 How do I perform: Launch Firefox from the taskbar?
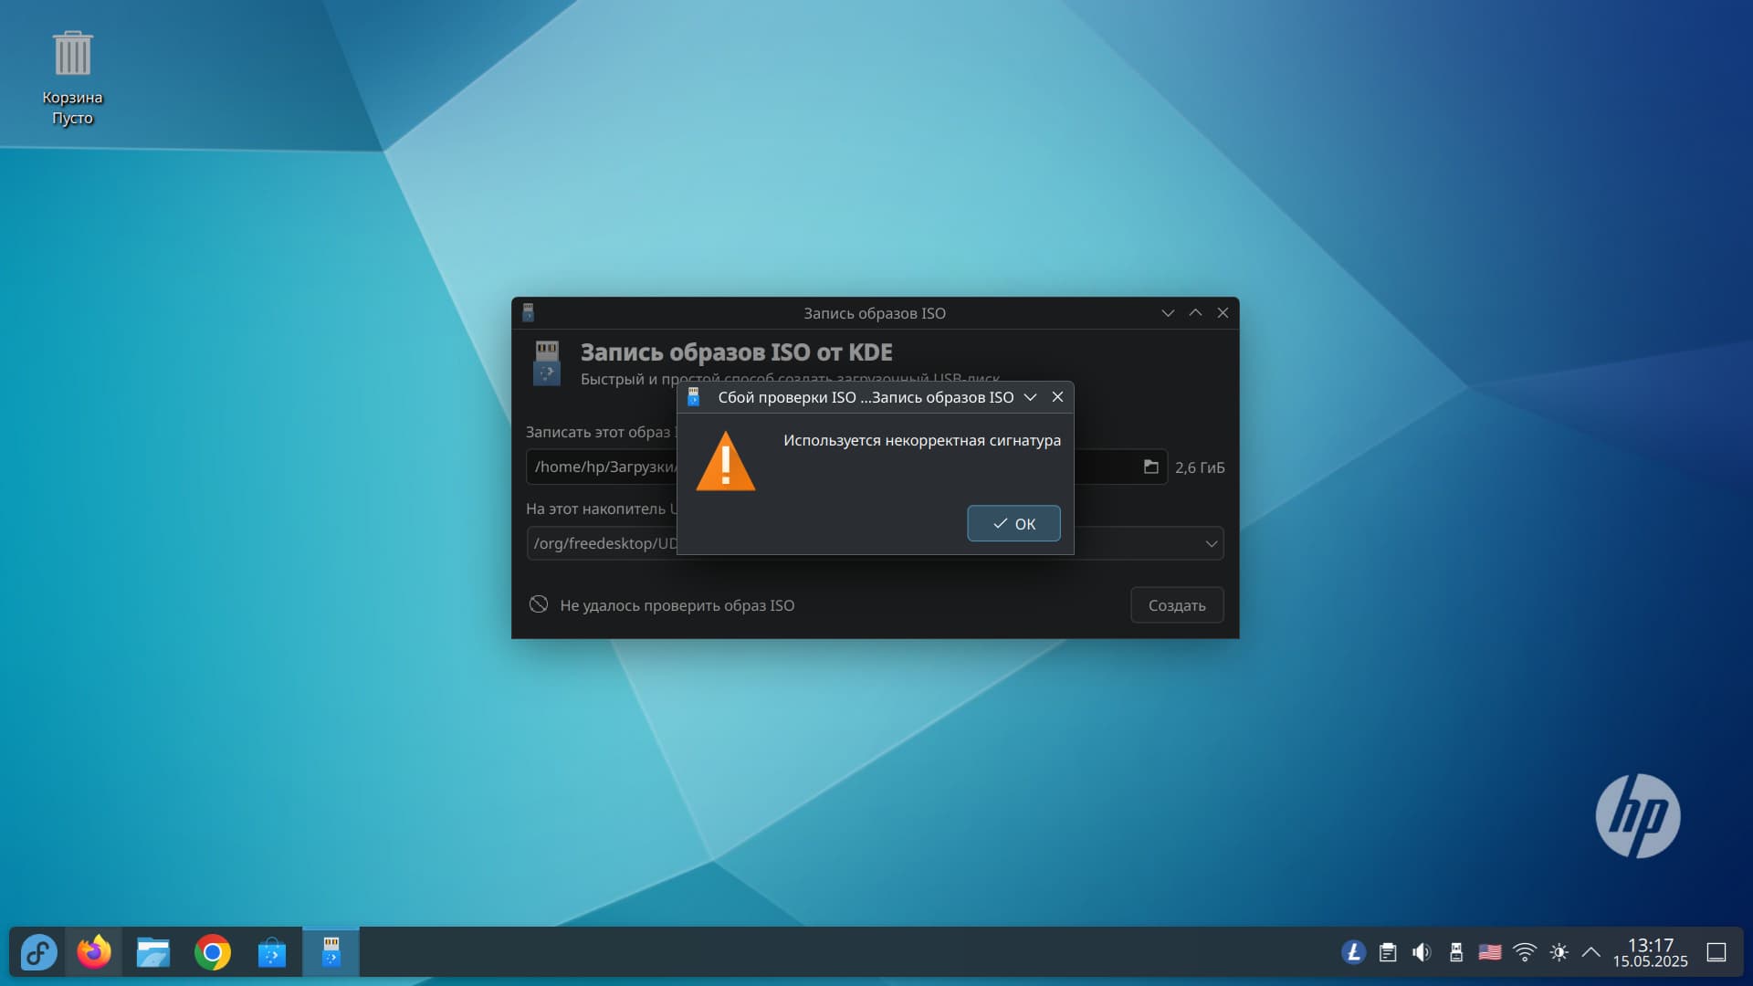coord(94,952)
